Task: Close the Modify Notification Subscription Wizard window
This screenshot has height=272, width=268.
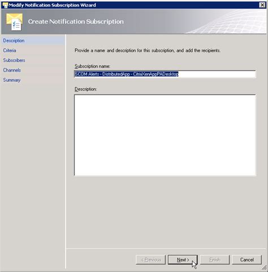Action: [262, 5]
